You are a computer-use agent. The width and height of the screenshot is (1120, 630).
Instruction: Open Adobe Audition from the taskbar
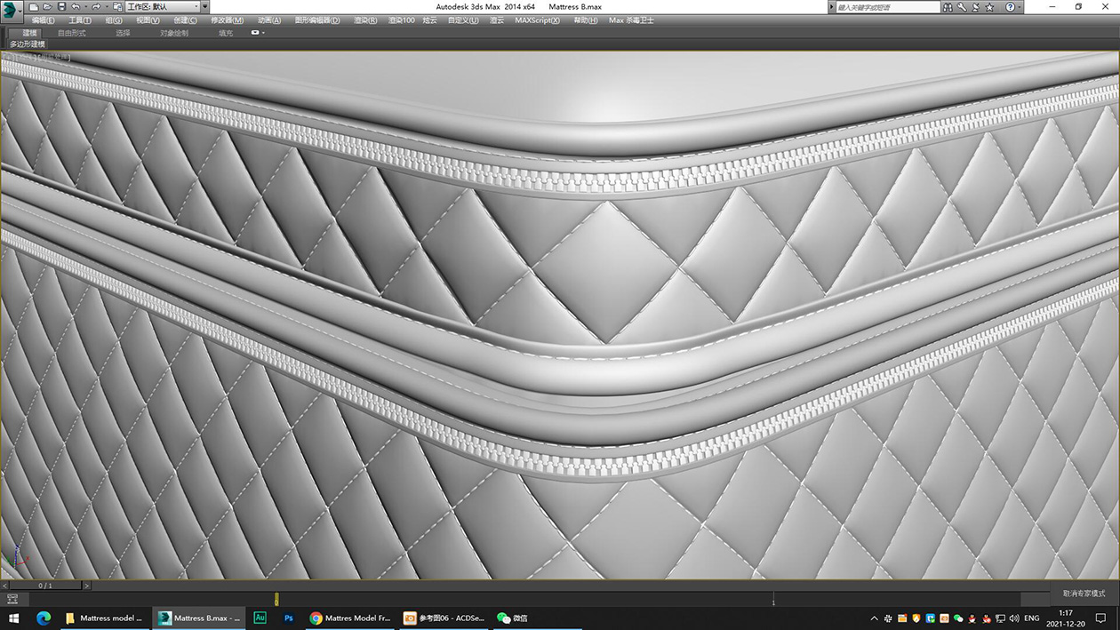(x=260, y=618)
